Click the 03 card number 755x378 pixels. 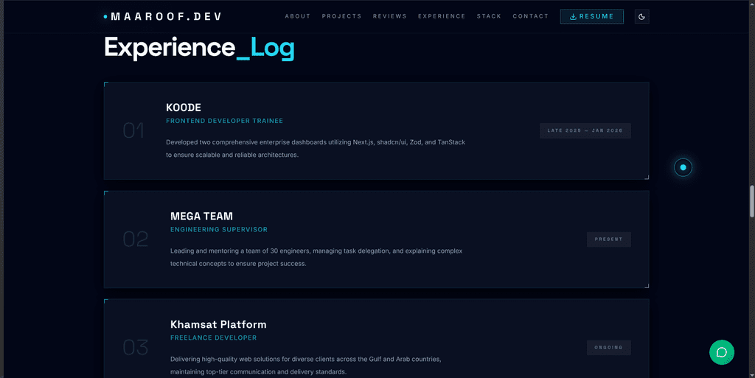click(x=136, y=347)
